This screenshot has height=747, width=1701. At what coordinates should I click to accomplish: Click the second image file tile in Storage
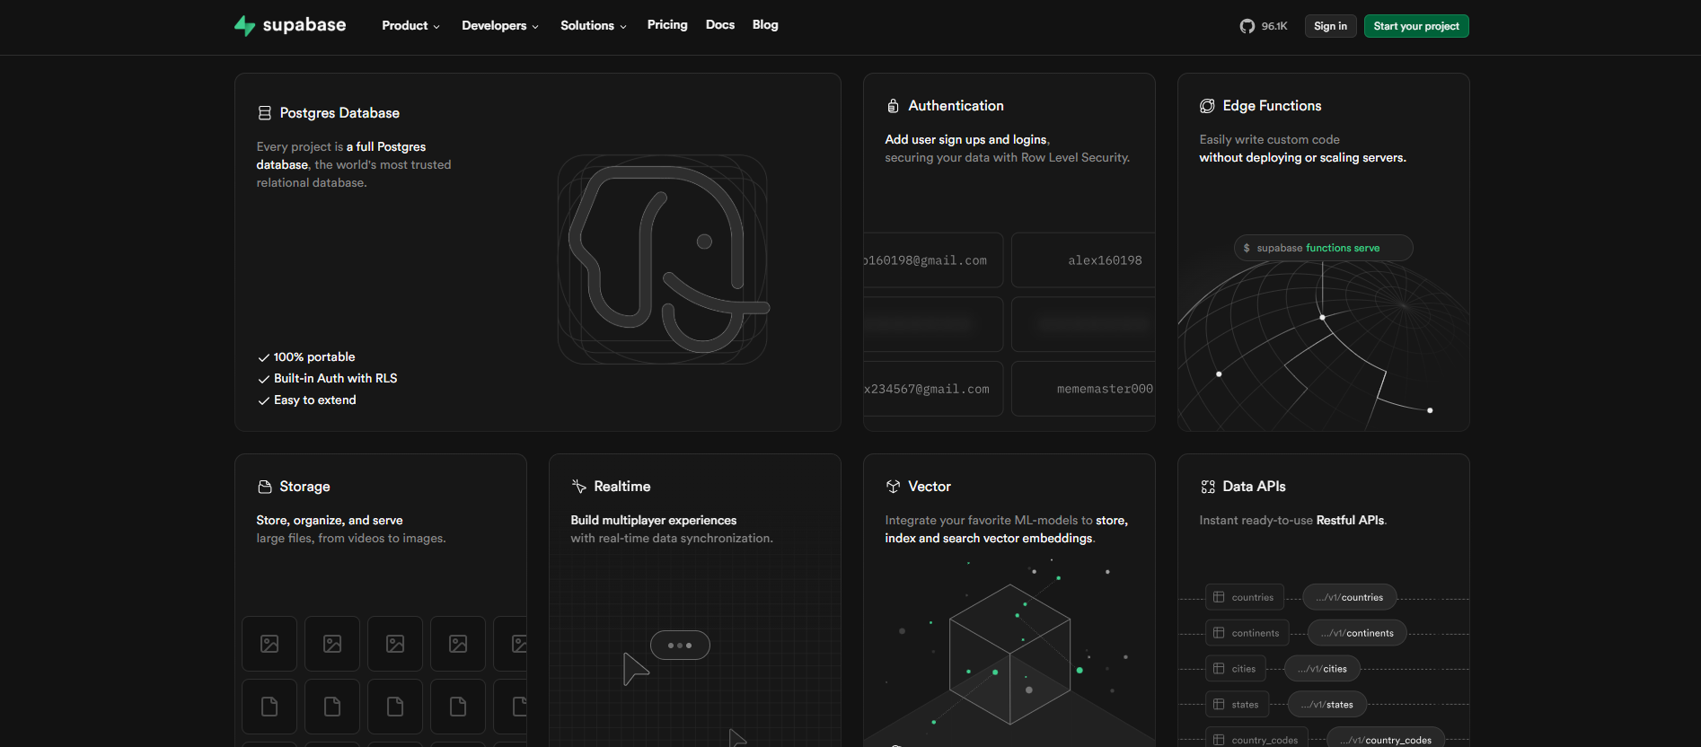pos(332,644)
